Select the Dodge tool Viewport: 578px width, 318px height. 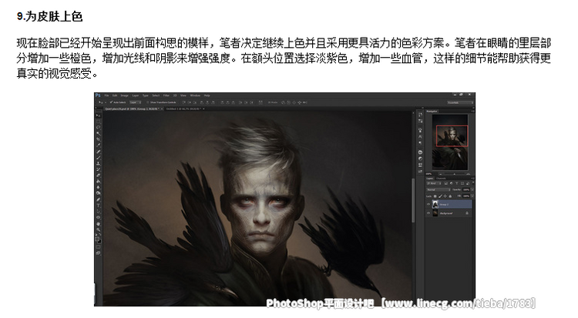[x=98, y=193]
